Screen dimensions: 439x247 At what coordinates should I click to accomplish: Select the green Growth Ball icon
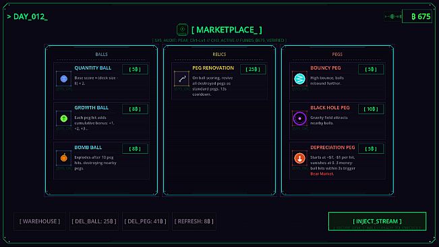pos(64,119)
